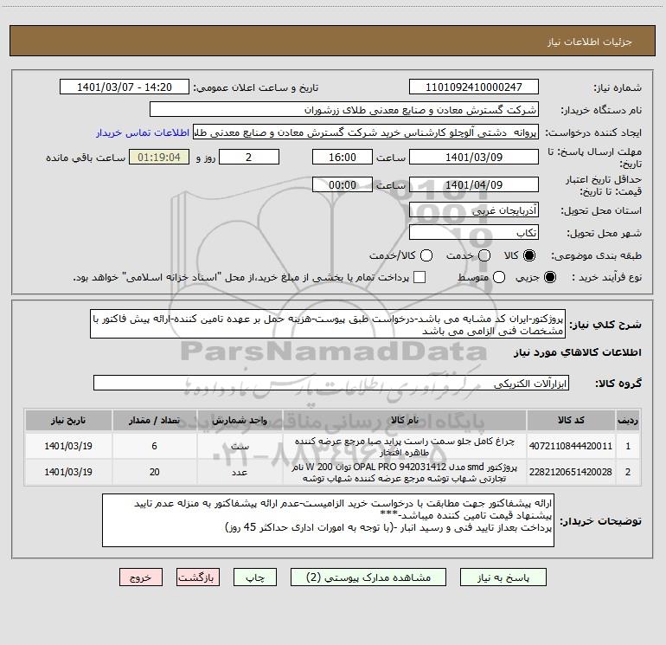Open اطلاعات تماس خریدار link
This screenshot has height=645, width=666.
pyautogui.click(x=143, y=132)
